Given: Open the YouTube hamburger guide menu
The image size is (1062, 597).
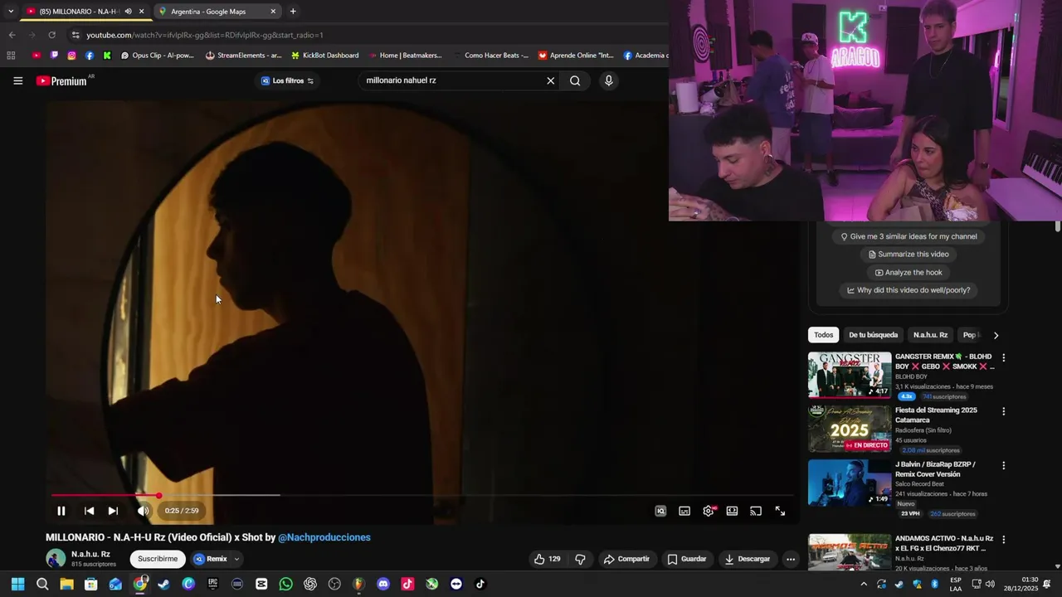Looking at the screenshot, I should 17,80.
